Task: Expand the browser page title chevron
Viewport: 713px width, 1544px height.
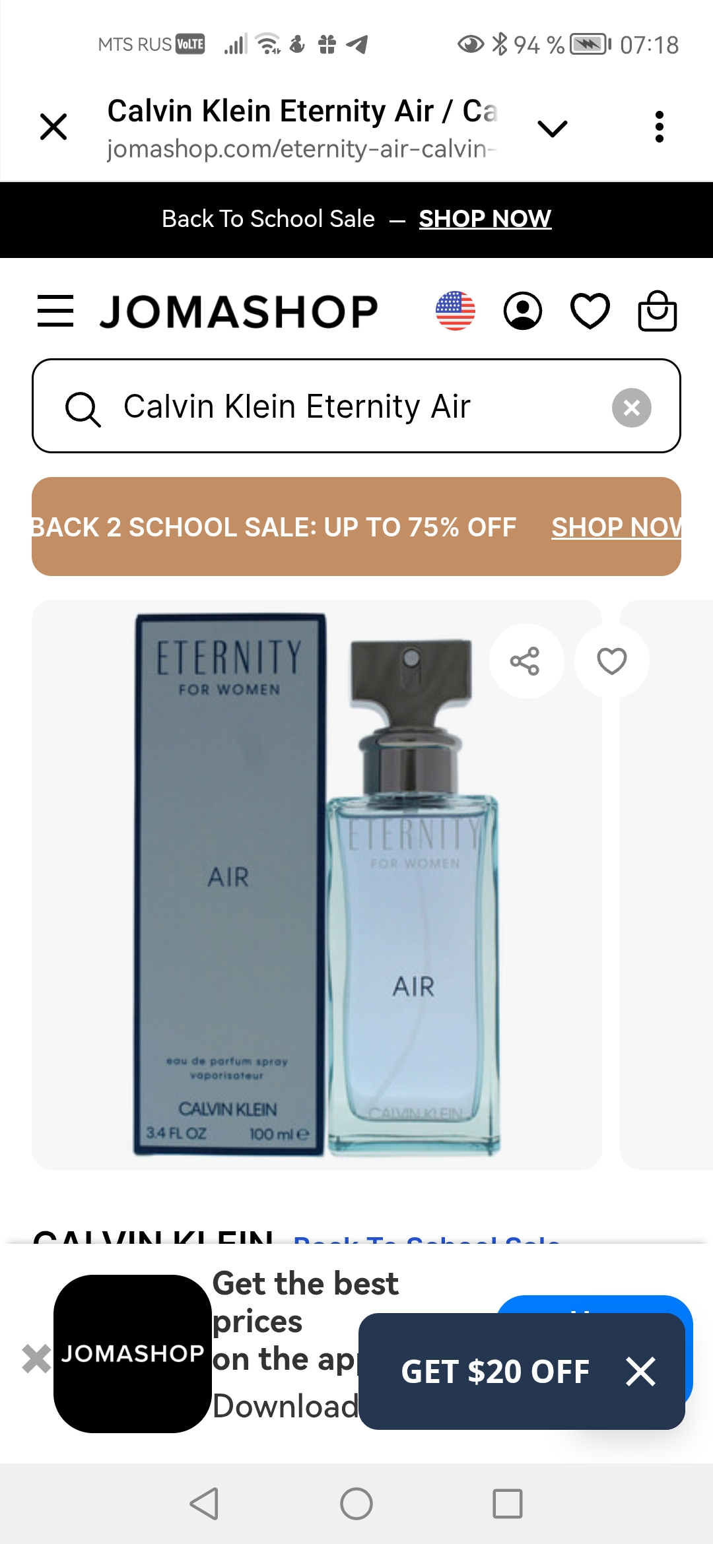Action: point(553,127)
